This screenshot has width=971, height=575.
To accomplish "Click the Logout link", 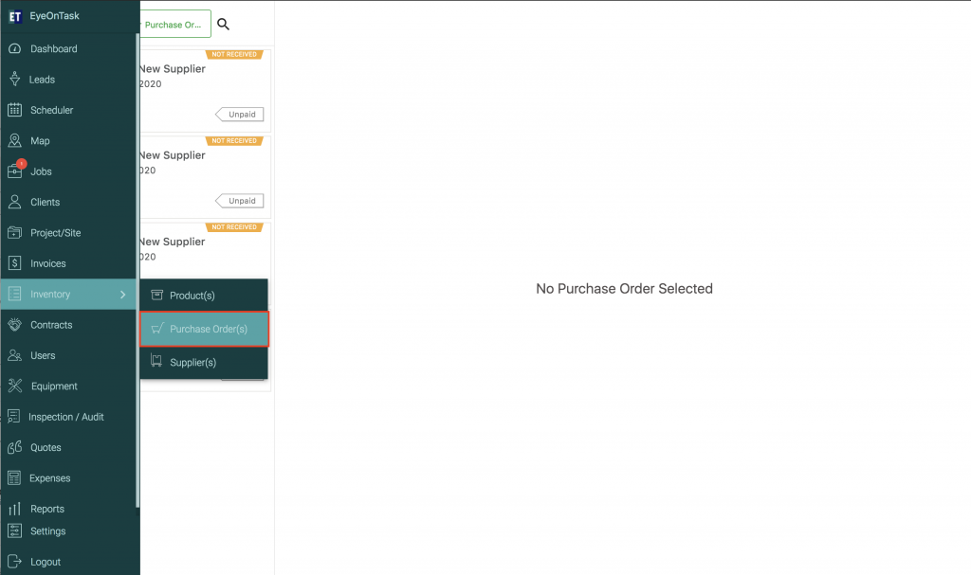I will tap(46, 562).
